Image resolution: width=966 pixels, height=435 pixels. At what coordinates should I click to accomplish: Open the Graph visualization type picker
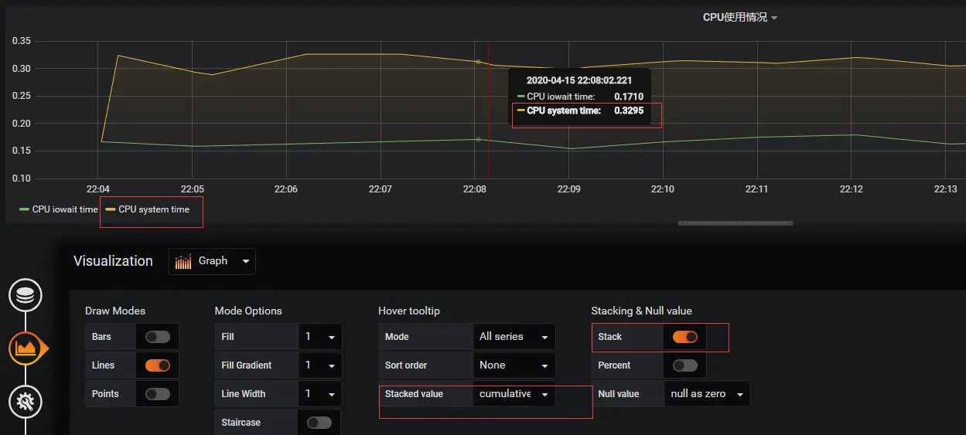point(212,261)
